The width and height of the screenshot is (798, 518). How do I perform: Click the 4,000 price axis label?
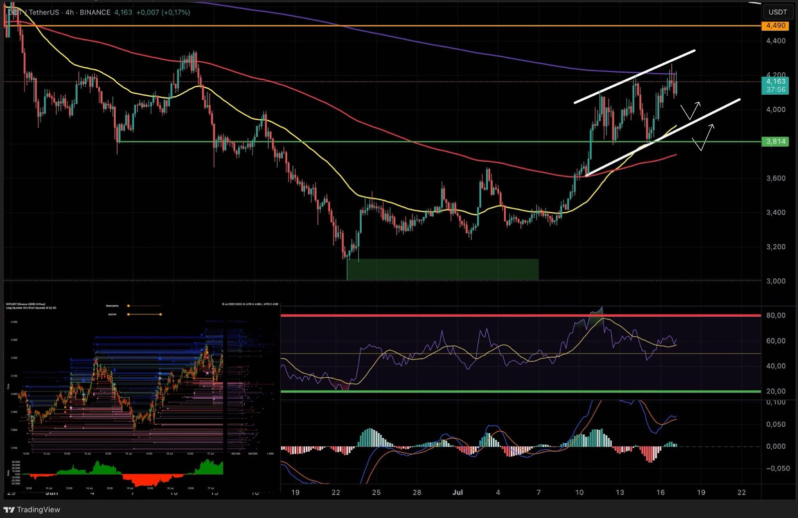coord(776,109)
